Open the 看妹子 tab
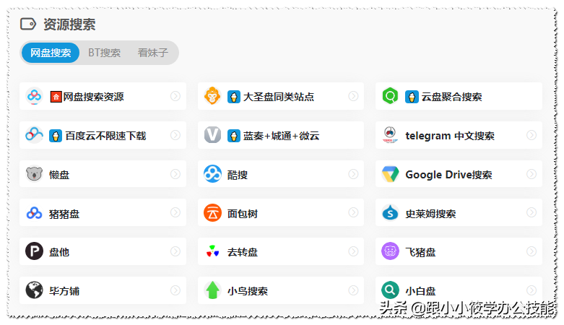 click(153, 53)
